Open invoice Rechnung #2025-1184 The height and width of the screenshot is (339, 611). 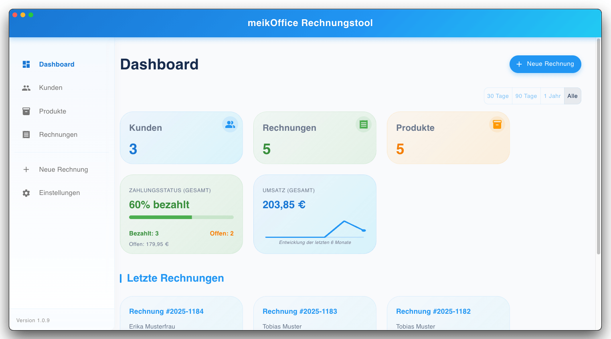click(x=166, y=311)
